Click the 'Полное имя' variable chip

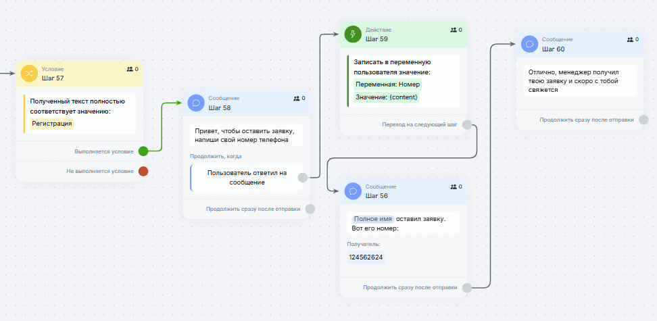373,219
